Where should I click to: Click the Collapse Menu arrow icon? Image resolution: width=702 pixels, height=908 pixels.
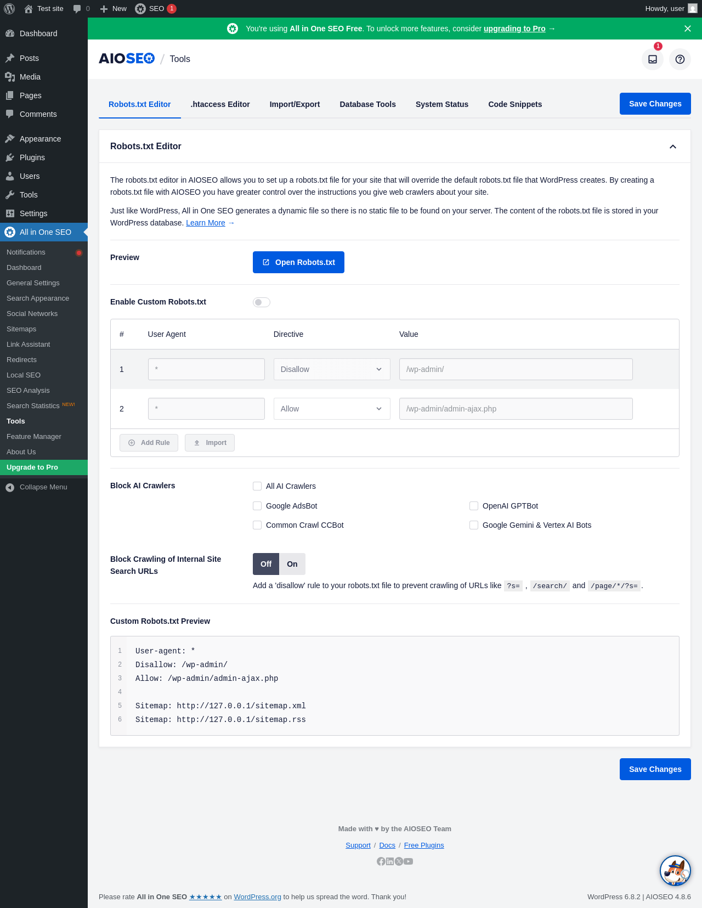coord(10,487)
